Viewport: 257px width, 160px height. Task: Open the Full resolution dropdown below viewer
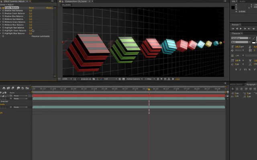pos(111,79)
